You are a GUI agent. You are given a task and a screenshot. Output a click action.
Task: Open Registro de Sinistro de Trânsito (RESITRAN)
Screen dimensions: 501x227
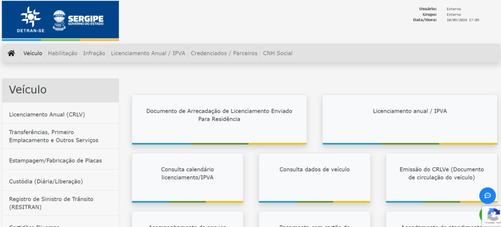pos(51,203)
